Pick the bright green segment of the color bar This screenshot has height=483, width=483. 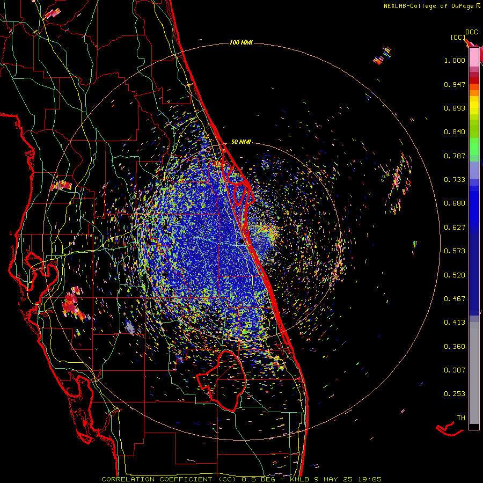(x=474, y=147)
